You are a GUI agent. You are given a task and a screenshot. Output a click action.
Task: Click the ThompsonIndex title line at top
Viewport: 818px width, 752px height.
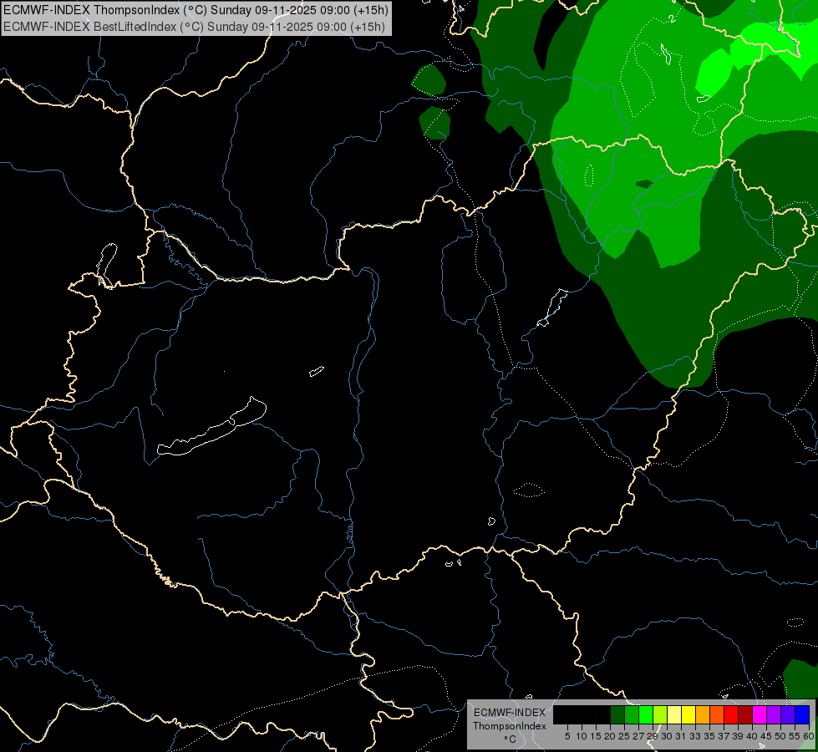pyautogui.click(x=196, y=10)
